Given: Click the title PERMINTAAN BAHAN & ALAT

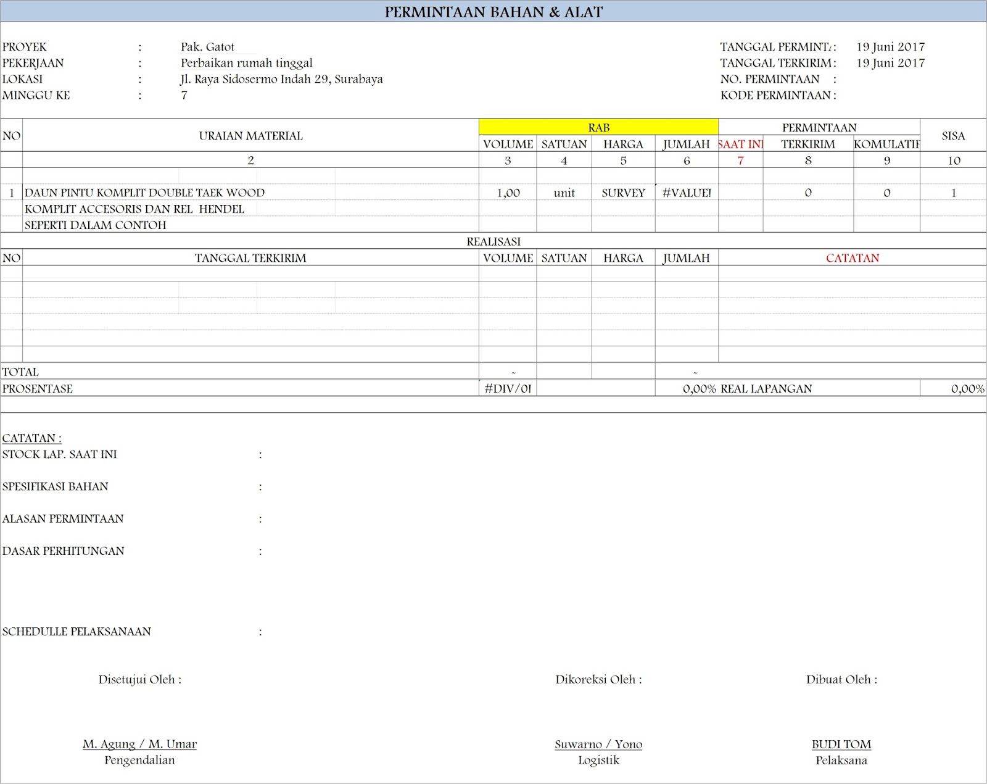Looking at the screenshot, I should pos(493,12).
